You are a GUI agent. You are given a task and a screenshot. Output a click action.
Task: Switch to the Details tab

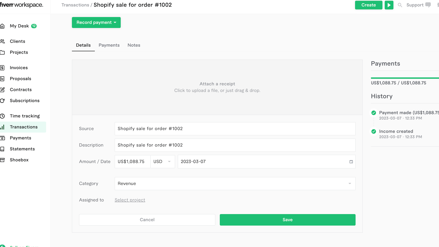pyautogui.click(x=83, y=45)
